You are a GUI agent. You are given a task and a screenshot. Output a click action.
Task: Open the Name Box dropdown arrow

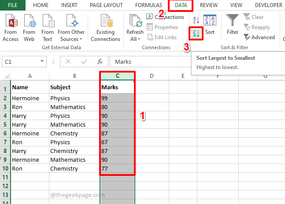42,62
